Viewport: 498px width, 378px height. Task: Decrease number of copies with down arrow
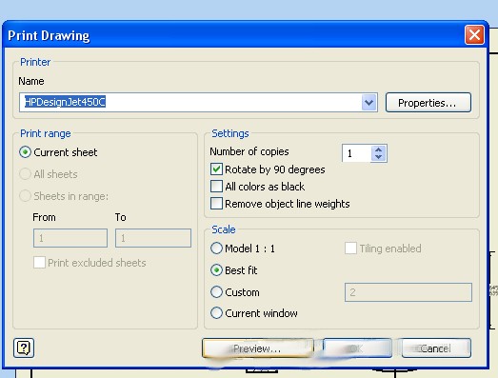pyautogui.click(x=378, y=157)
